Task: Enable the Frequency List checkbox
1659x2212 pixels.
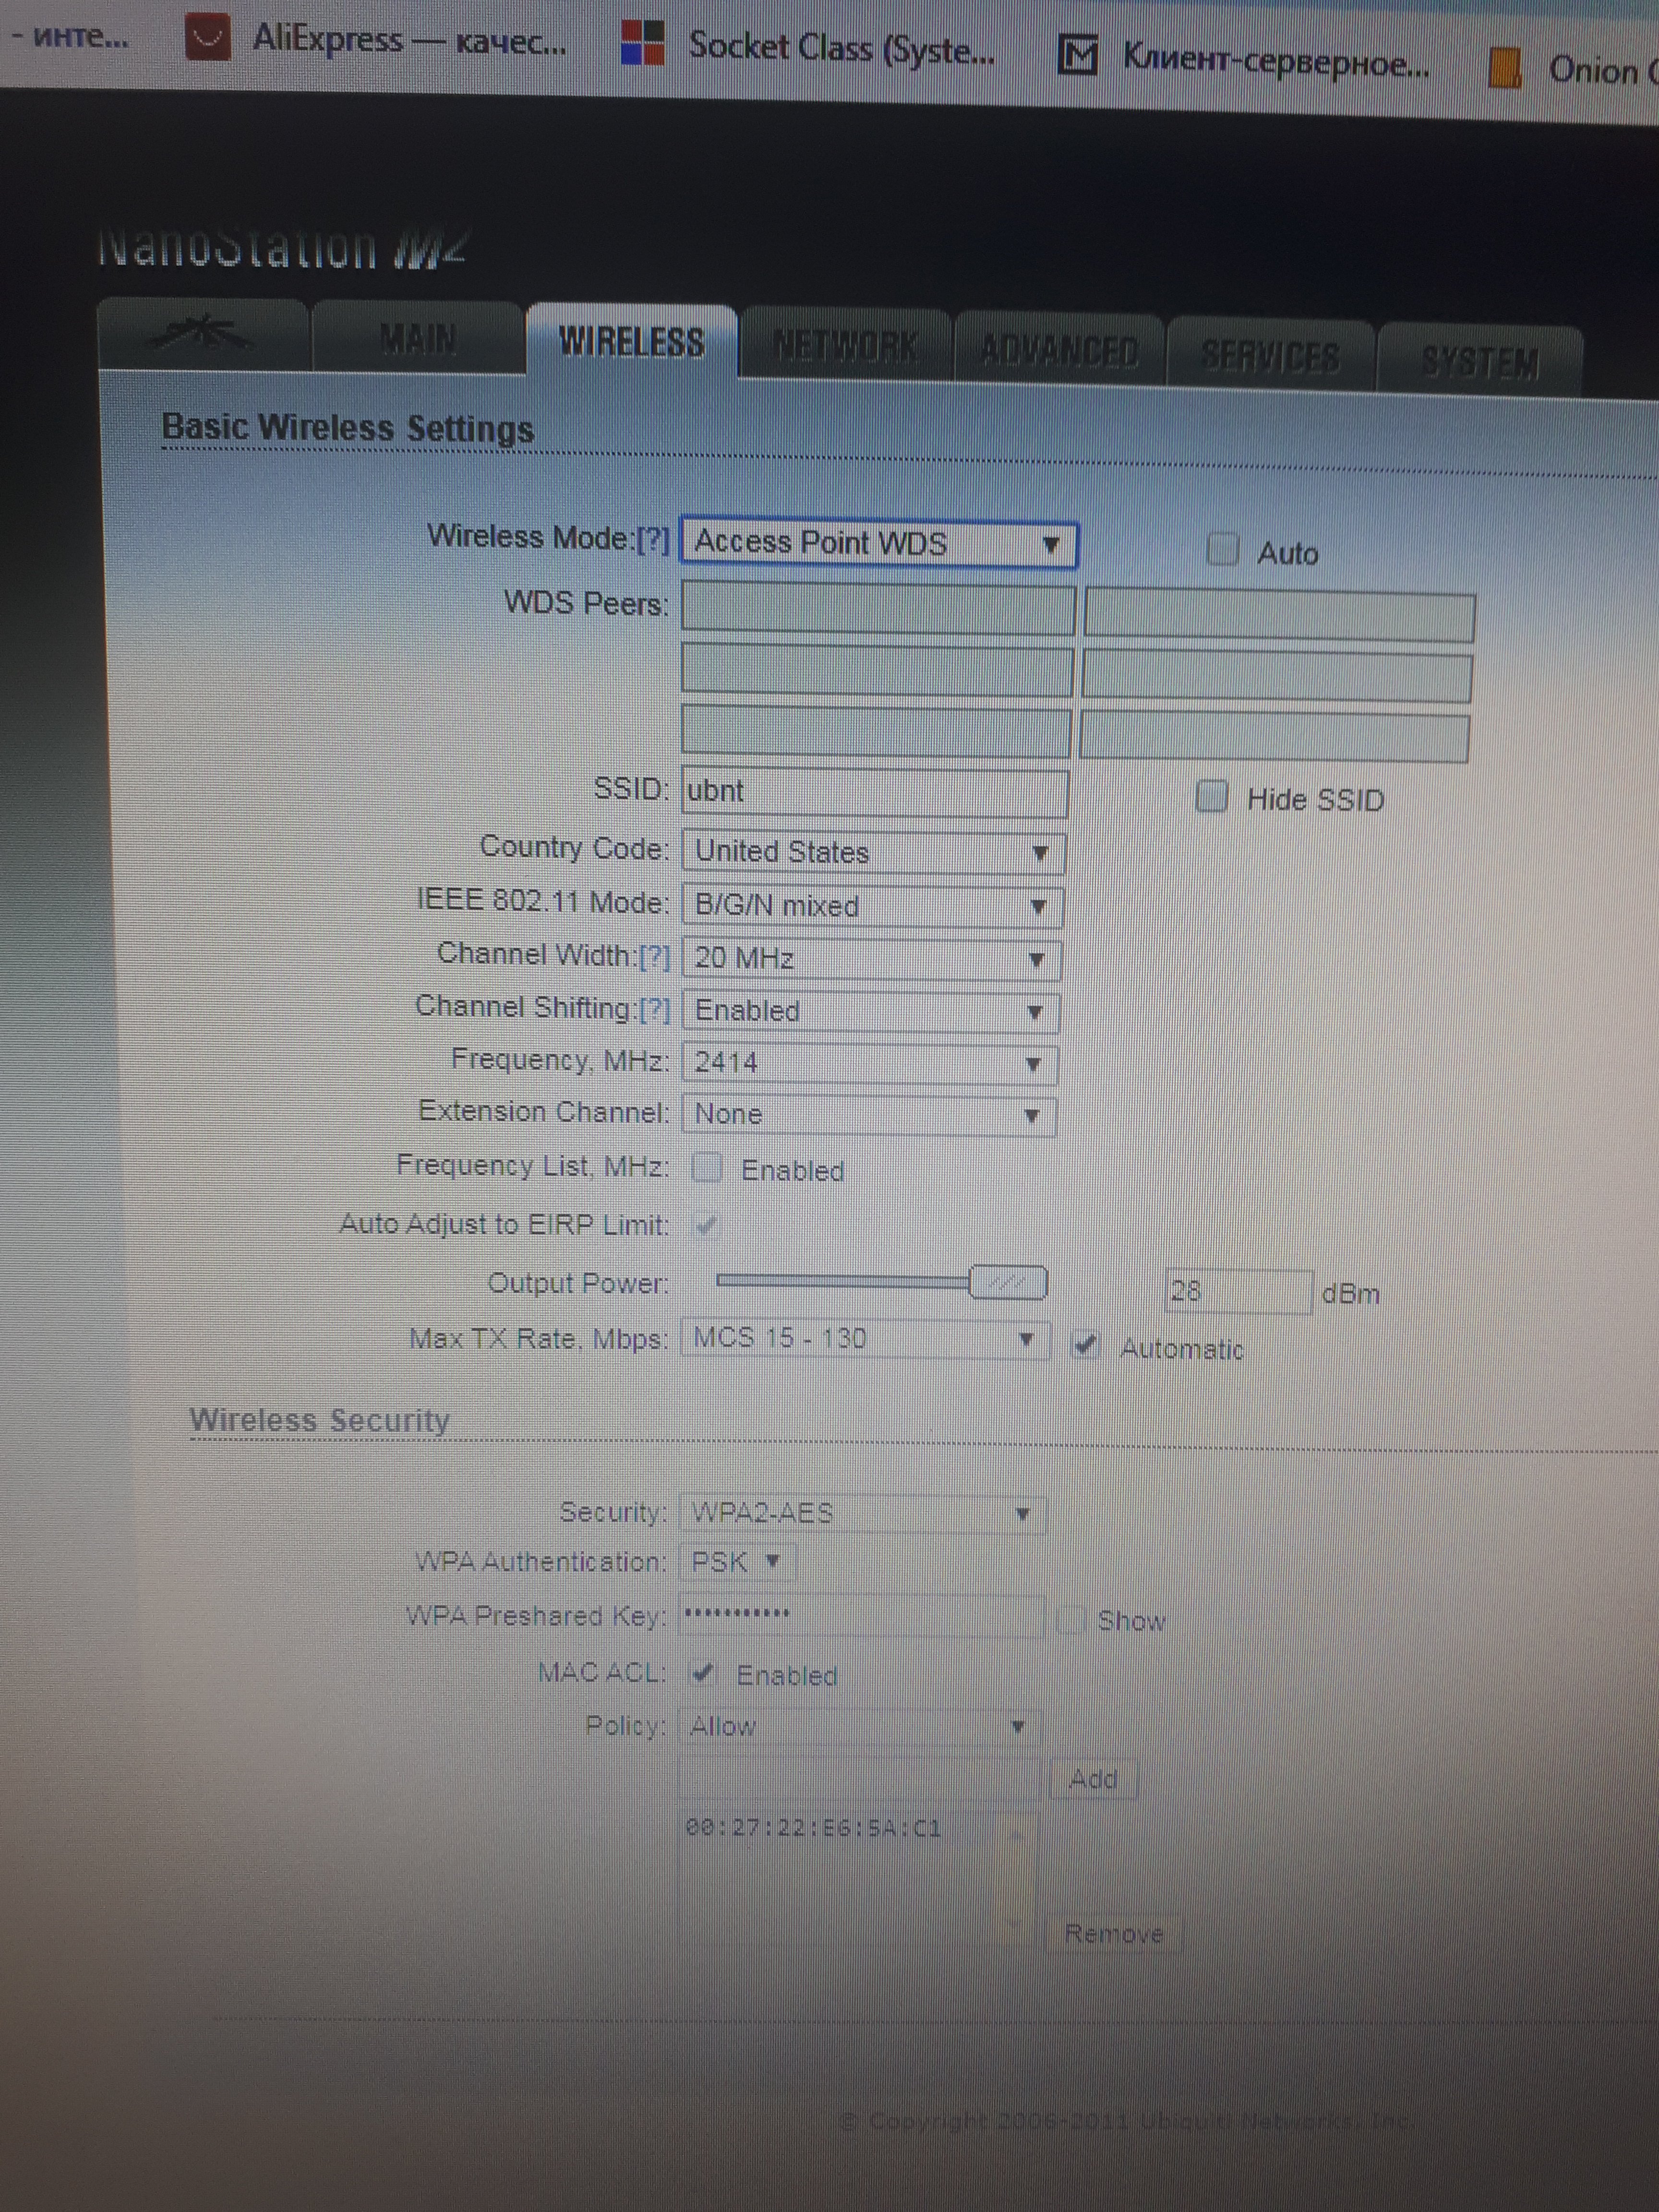Action: tap(706, 1167)
